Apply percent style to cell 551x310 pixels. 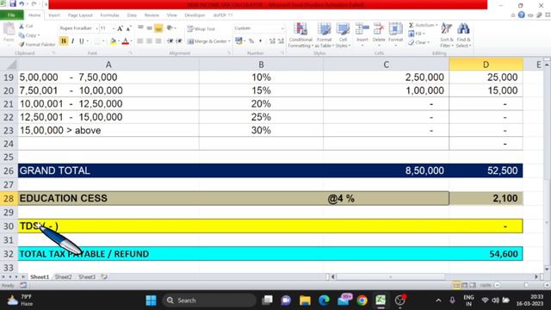251,41
